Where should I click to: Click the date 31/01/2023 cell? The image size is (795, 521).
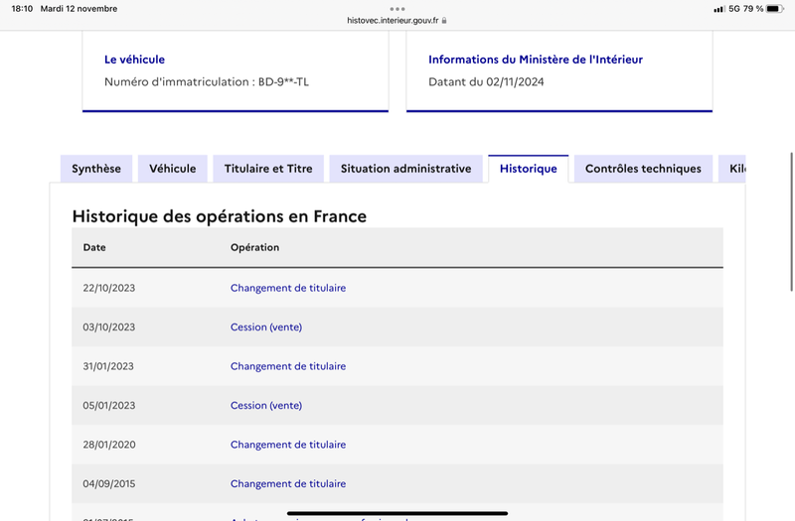tap(108, 366)
